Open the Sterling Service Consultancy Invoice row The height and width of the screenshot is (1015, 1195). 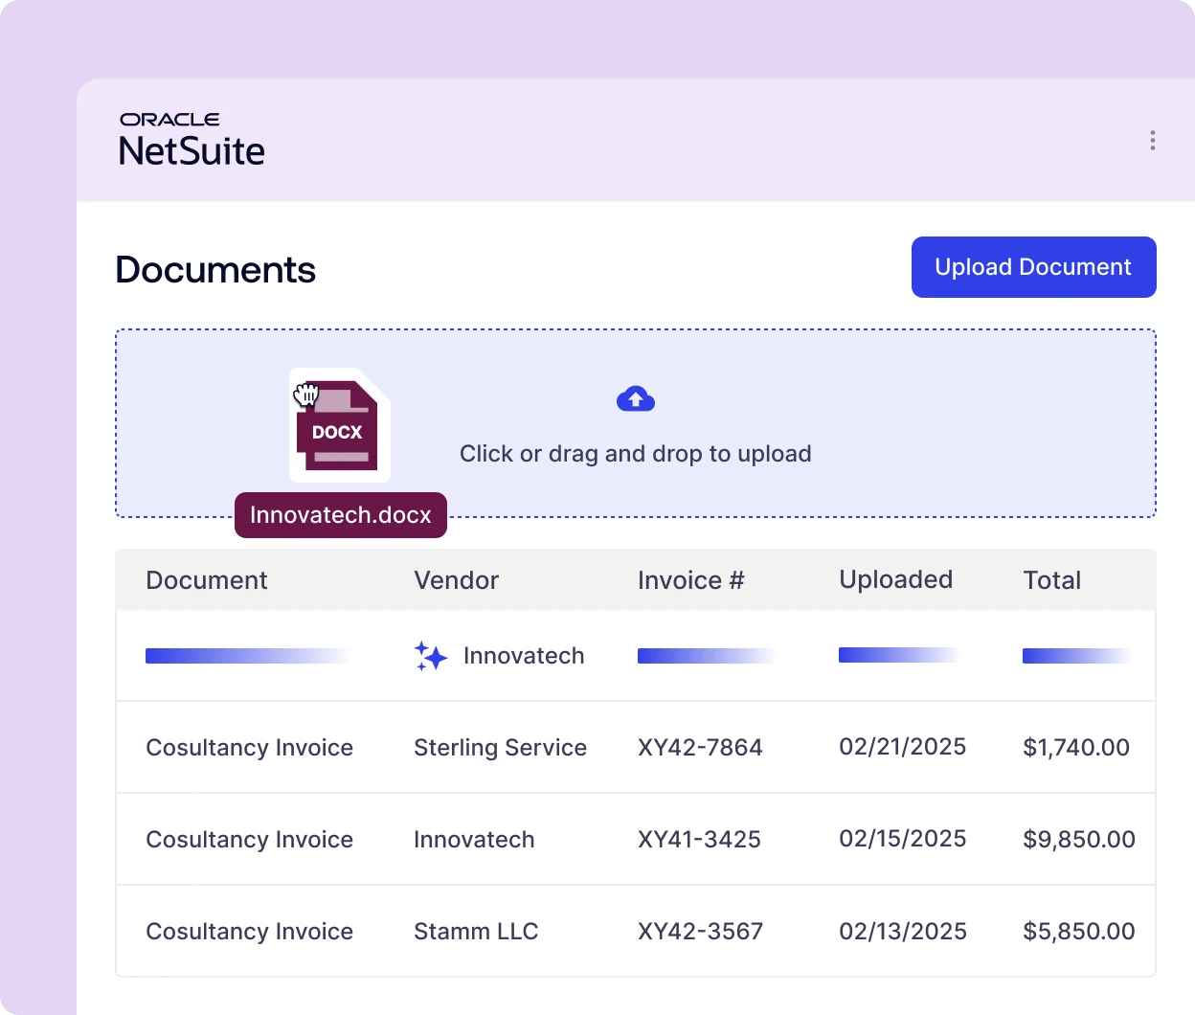pyautogui.click(x=249, y=748)
